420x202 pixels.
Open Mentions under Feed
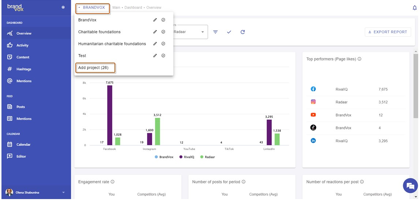pyautogui.click(x=36, y=119)
